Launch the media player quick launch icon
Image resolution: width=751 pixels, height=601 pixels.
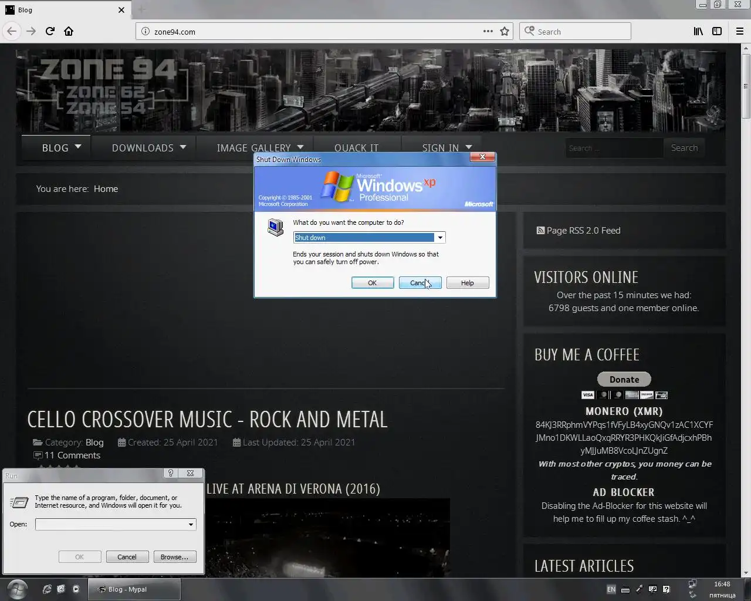click(x=76, y=589)
